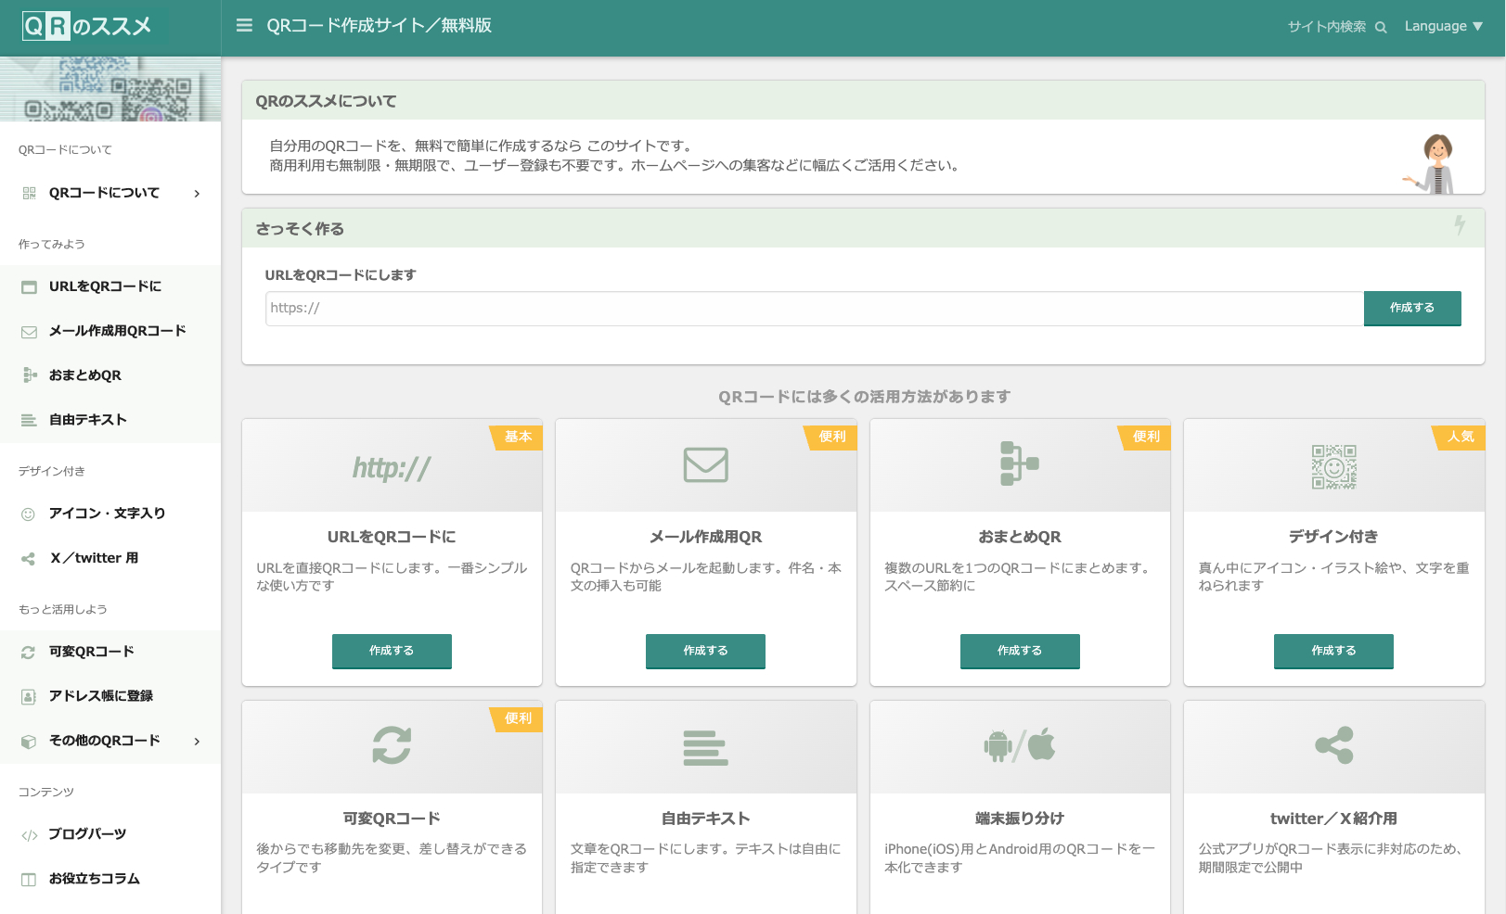
Task: Click the refresh arrows icon on 可変QRコード card
Action: click(x=392, y=745)
